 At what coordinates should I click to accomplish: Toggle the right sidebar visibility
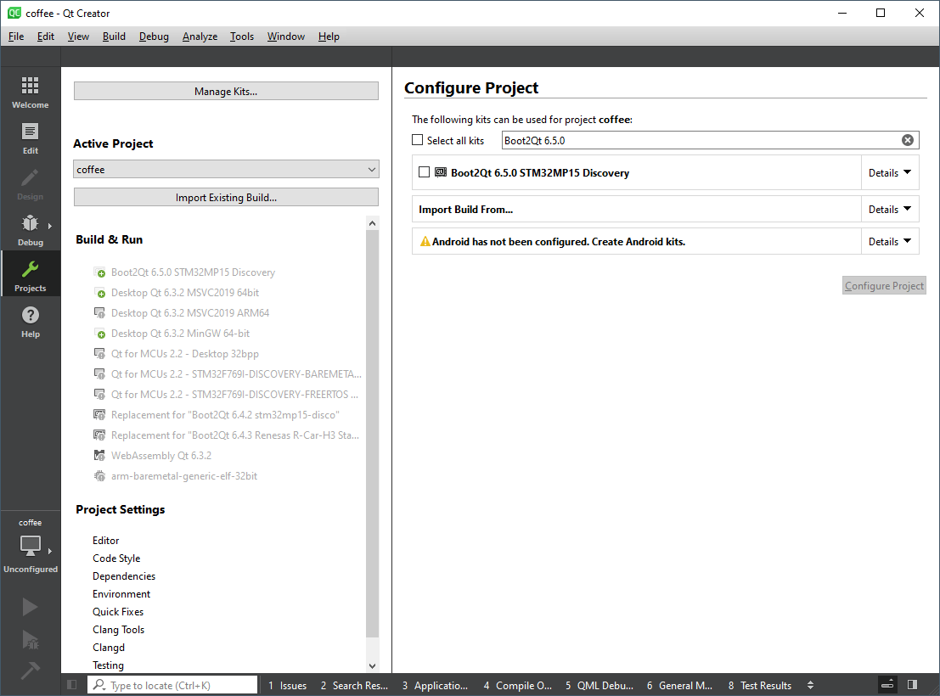(x=912, y=685)
